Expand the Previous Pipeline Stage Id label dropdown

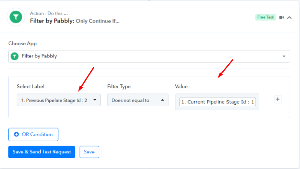[95, 100]
